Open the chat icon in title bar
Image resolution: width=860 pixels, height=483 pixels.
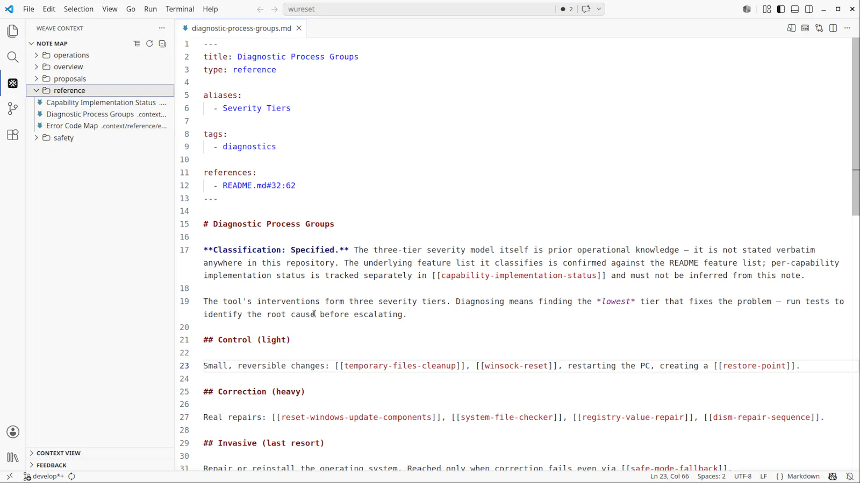586,9
